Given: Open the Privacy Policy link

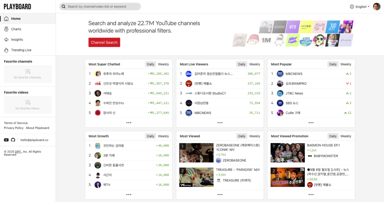Looking at the screenshot, I should click(x=14, y=128).
